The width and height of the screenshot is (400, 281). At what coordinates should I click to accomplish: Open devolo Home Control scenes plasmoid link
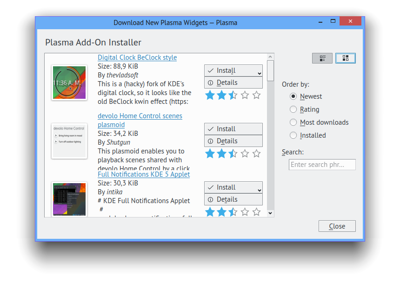click(x=140, y=120)
